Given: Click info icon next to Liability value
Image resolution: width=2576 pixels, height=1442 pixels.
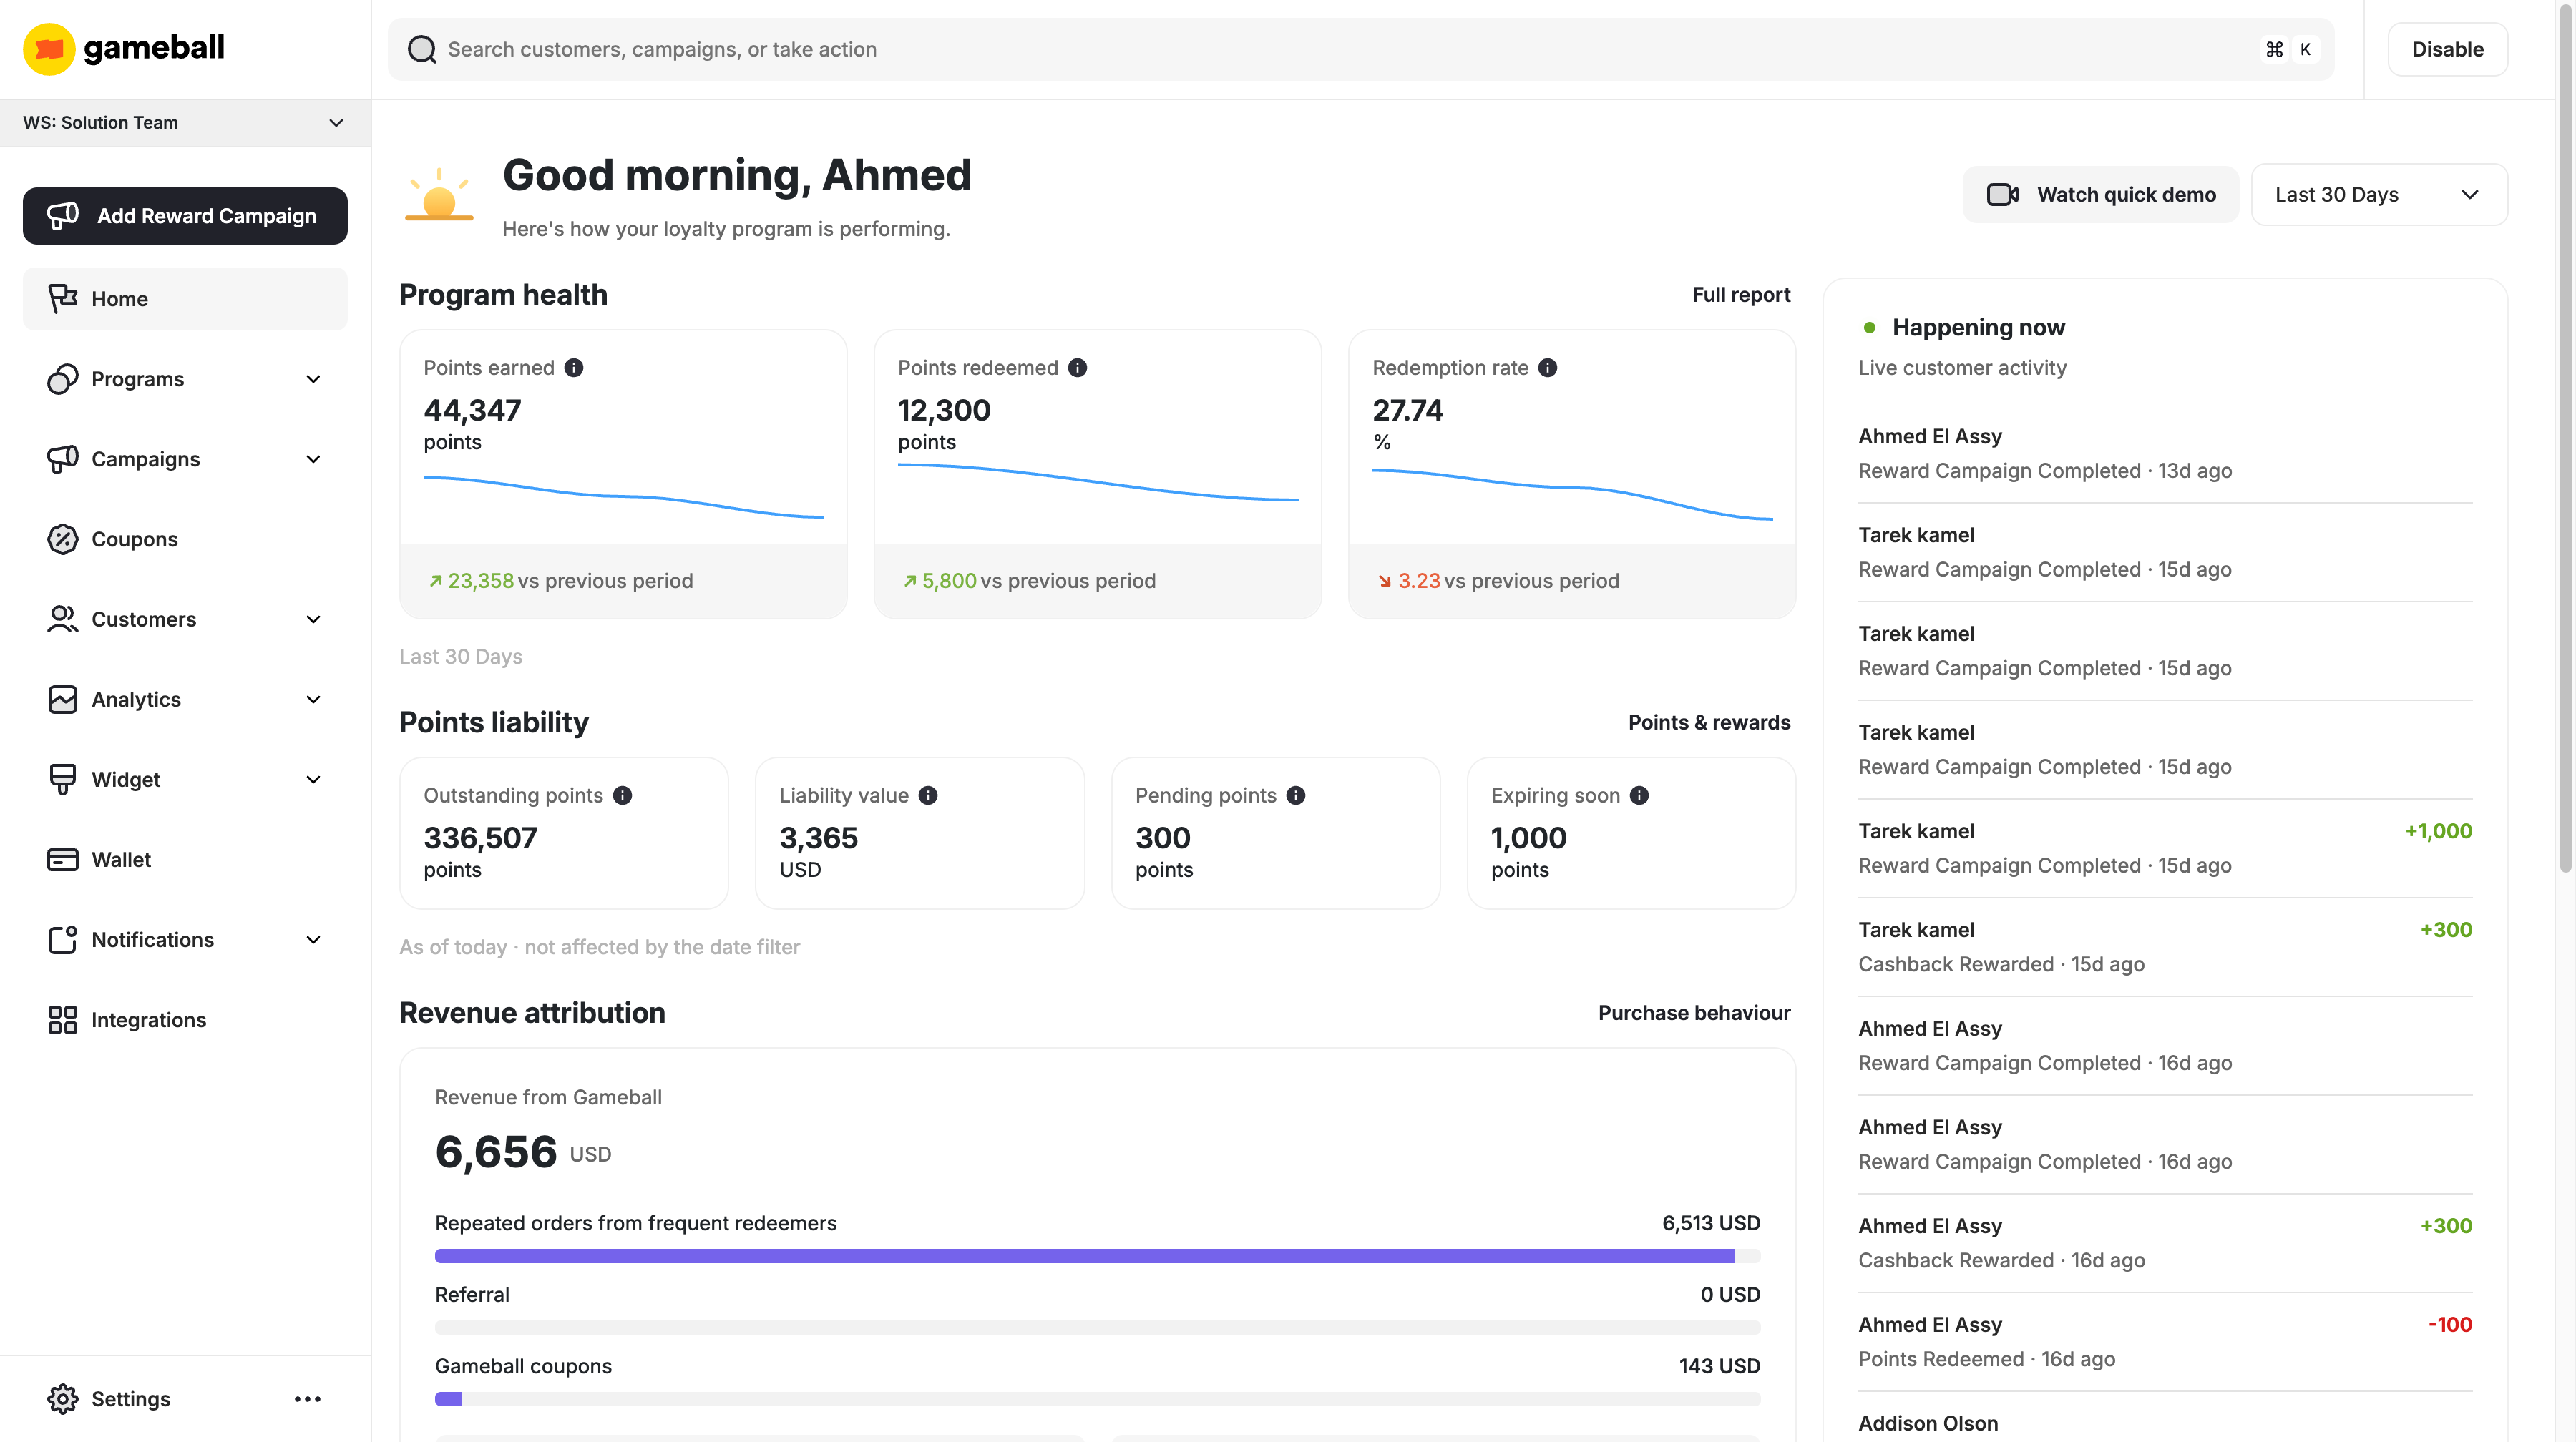Looking at the screenshot, I should [x=929, y=795].
